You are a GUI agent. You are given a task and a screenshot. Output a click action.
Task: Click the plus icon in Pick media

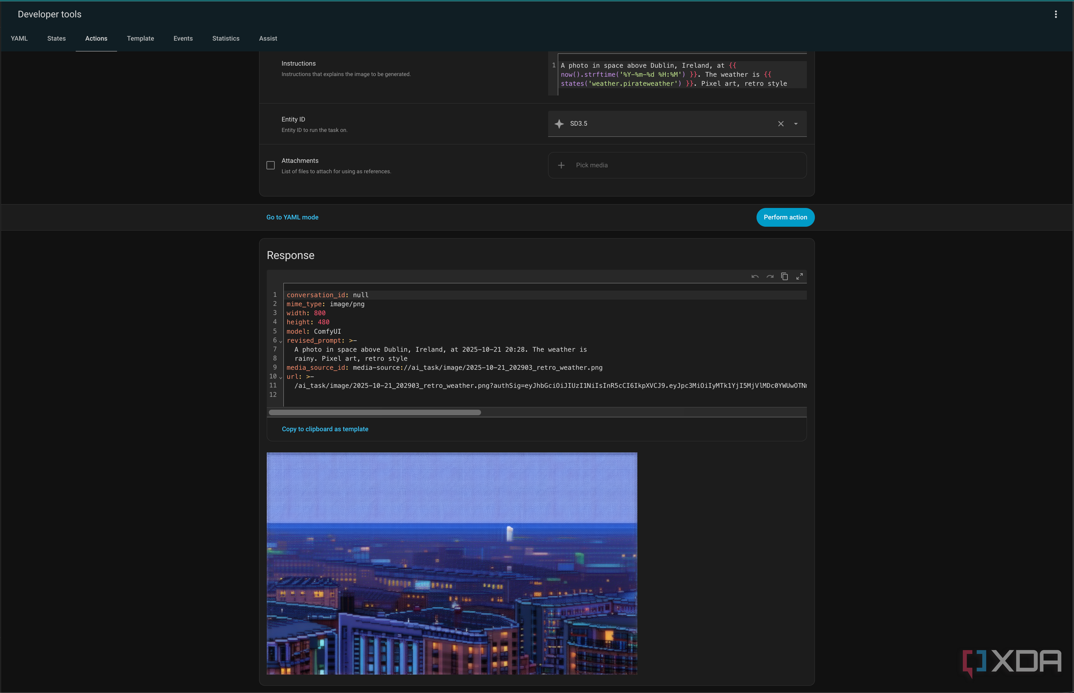tap(561, 165)
